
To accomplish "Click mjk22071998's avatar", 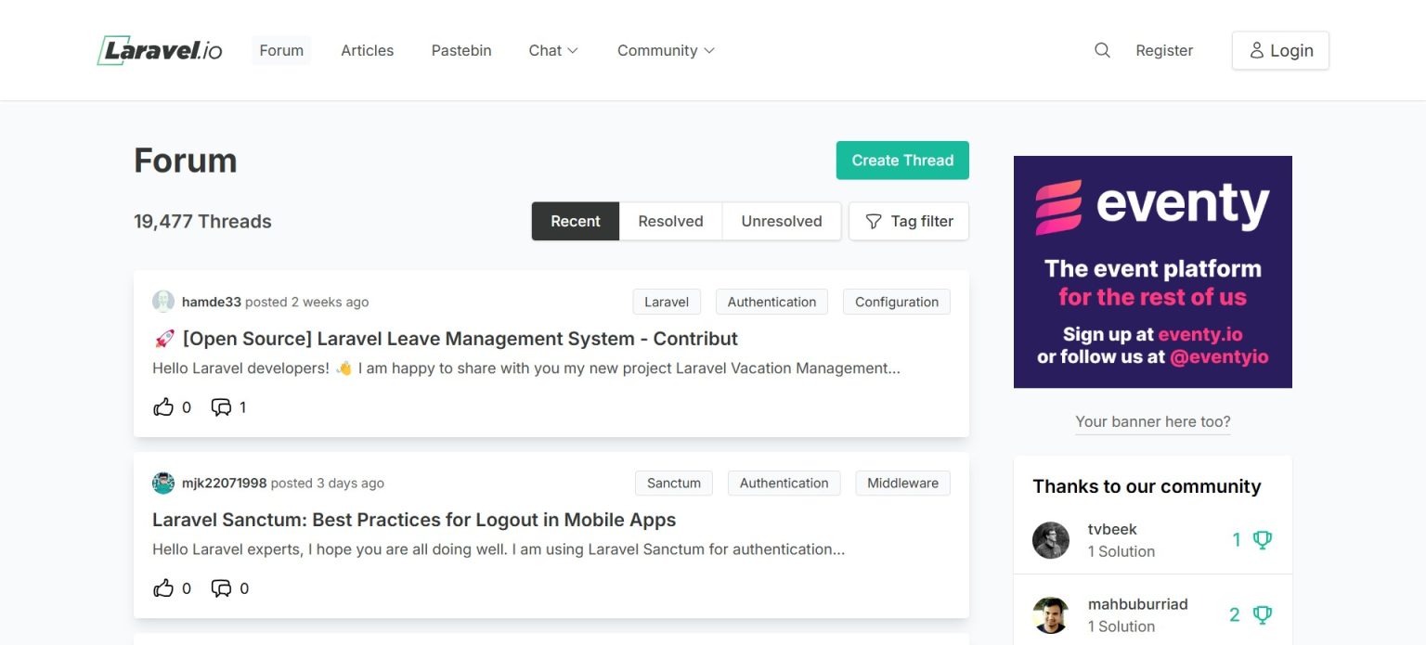I will [163, 483].
